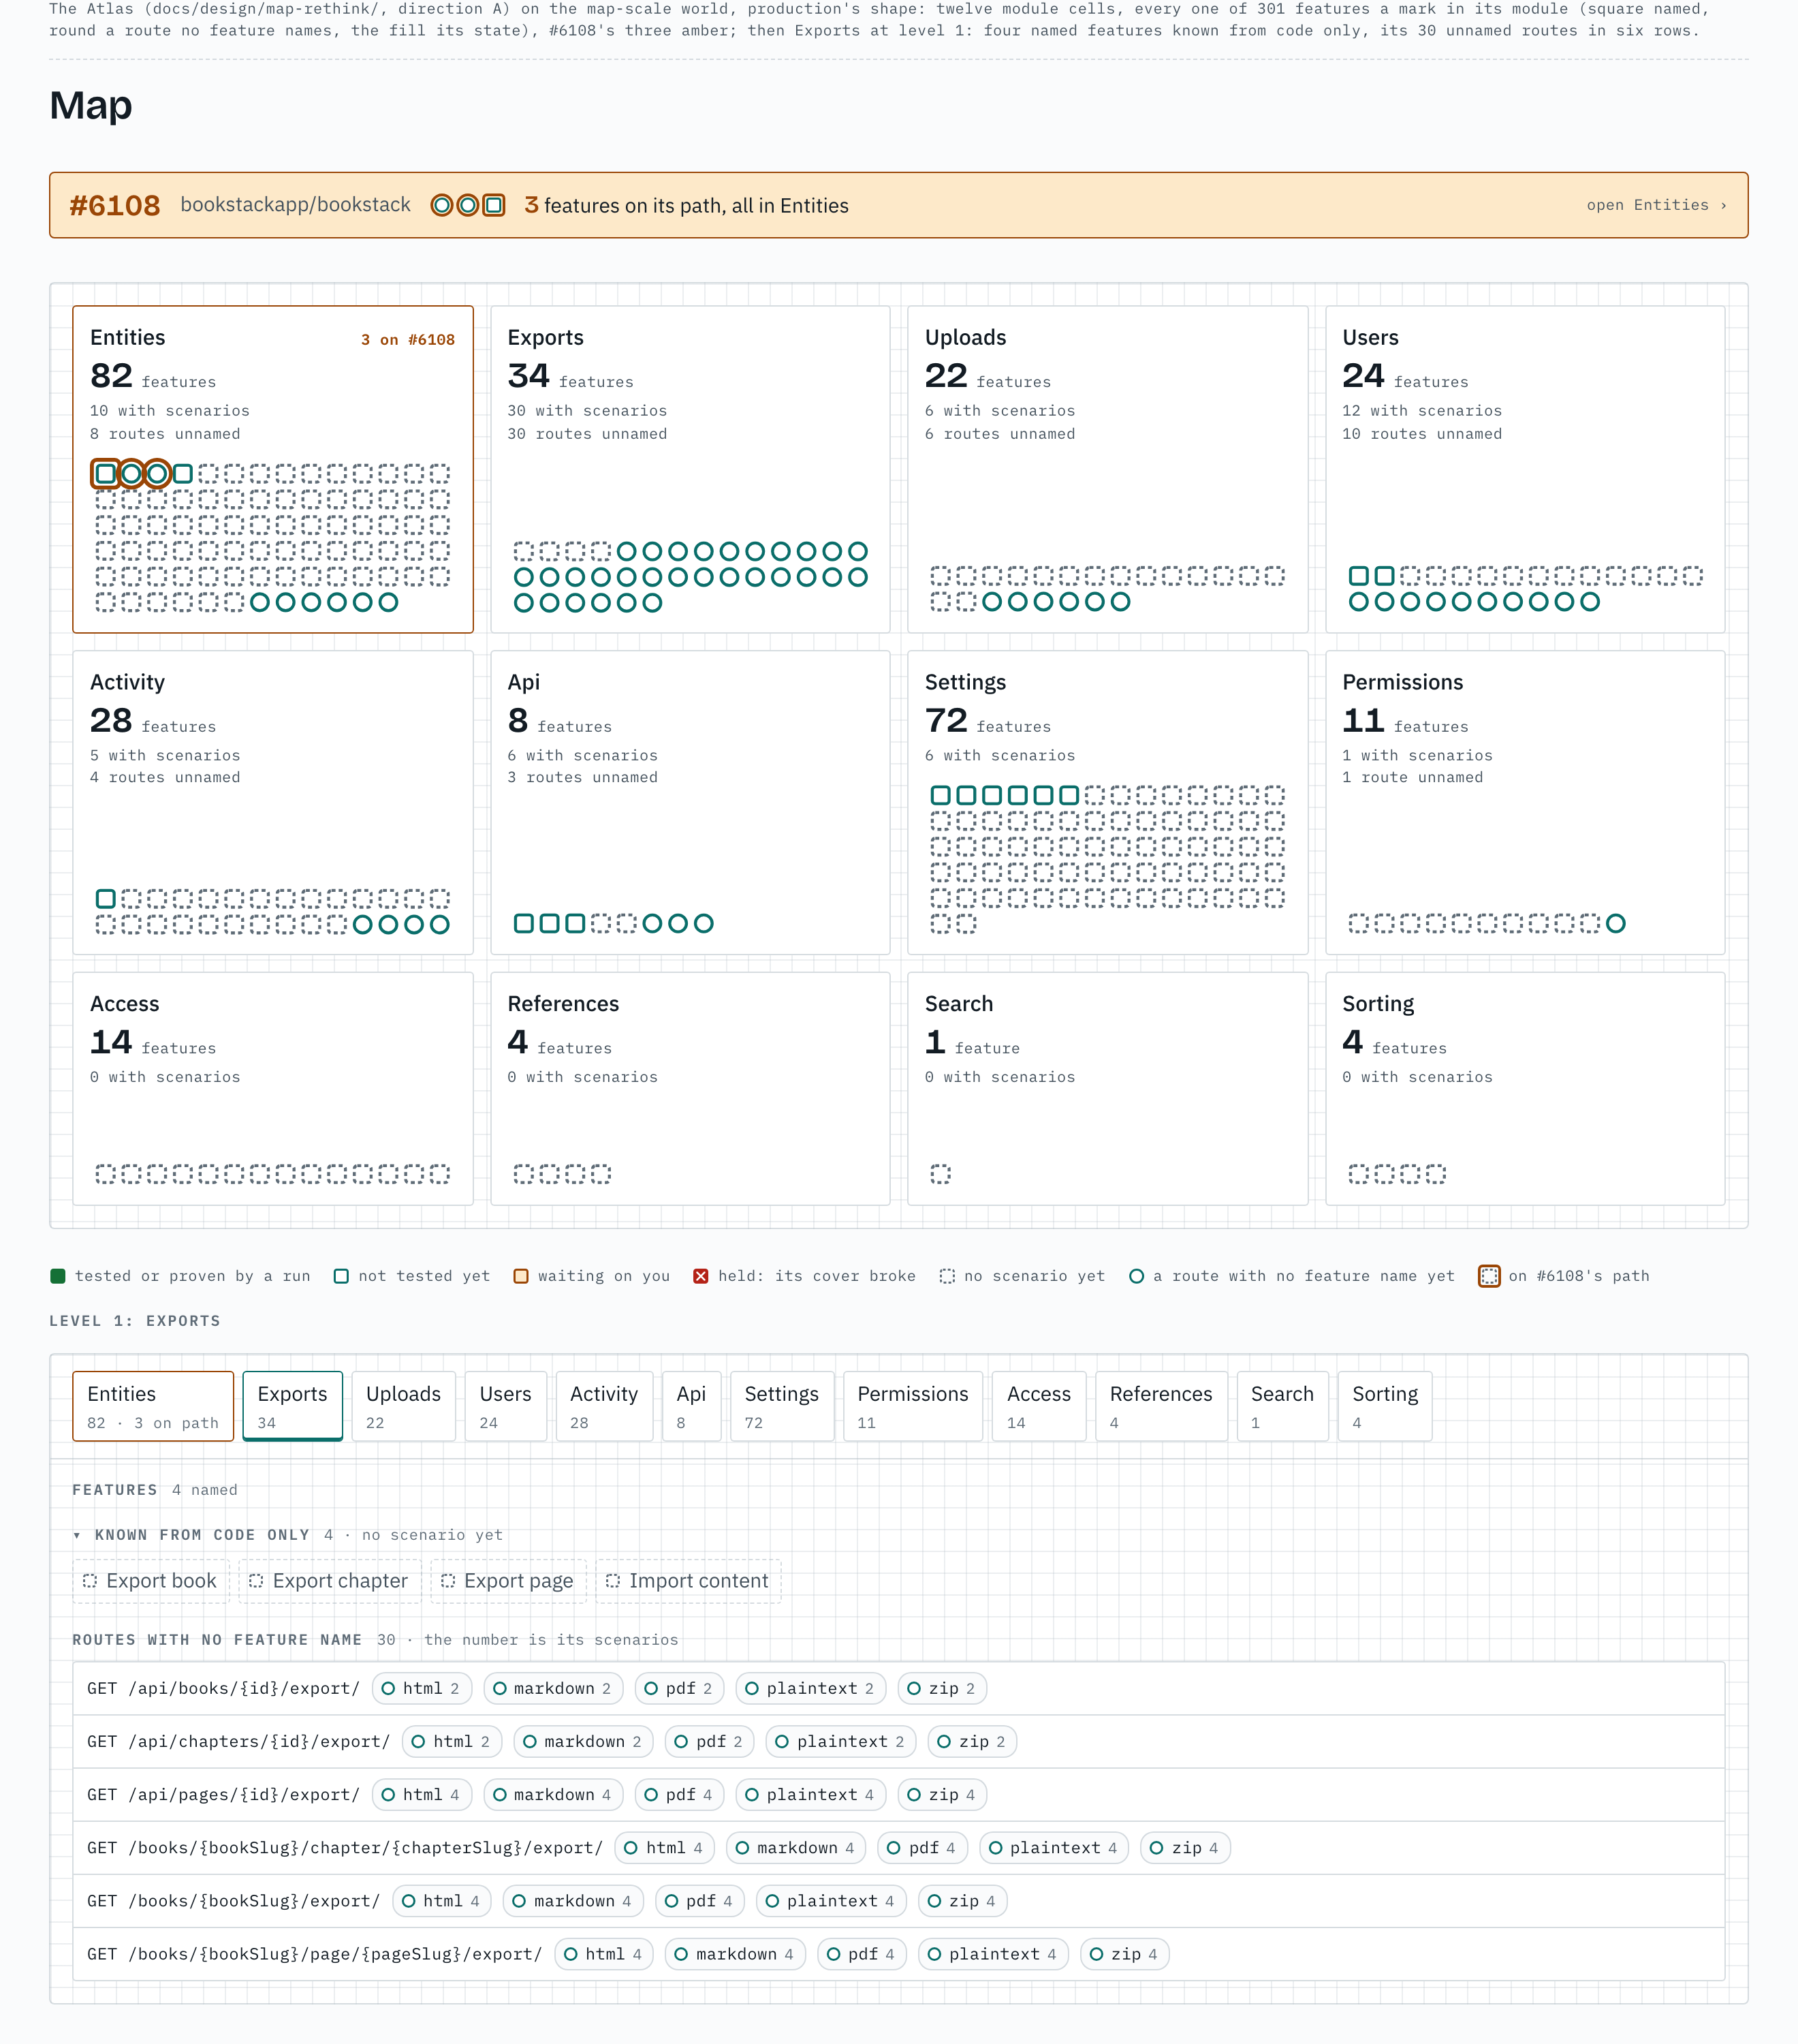Follow the open Entities link
The width and height of the screenshot is (1798, 2044).
point(1656,205)
